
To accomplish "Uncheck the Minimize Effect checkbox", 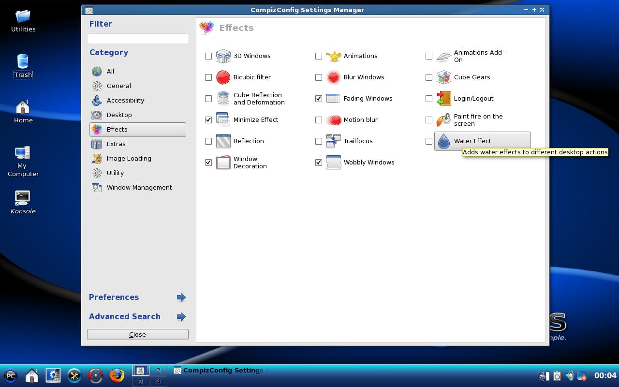I will click(208, 120).
